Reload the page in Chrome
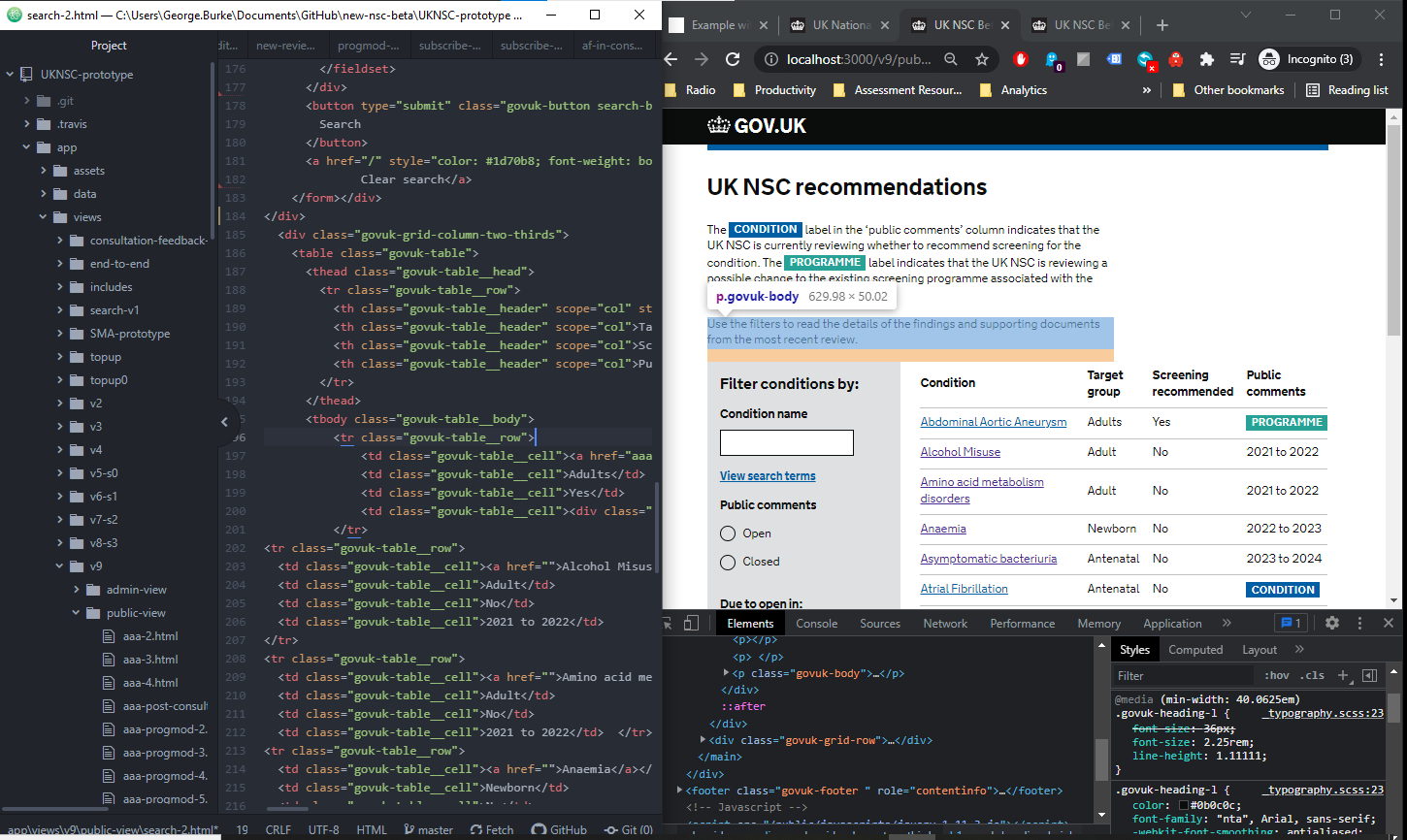Screen dimensions: 1407x840 click(x=733, y=59)
